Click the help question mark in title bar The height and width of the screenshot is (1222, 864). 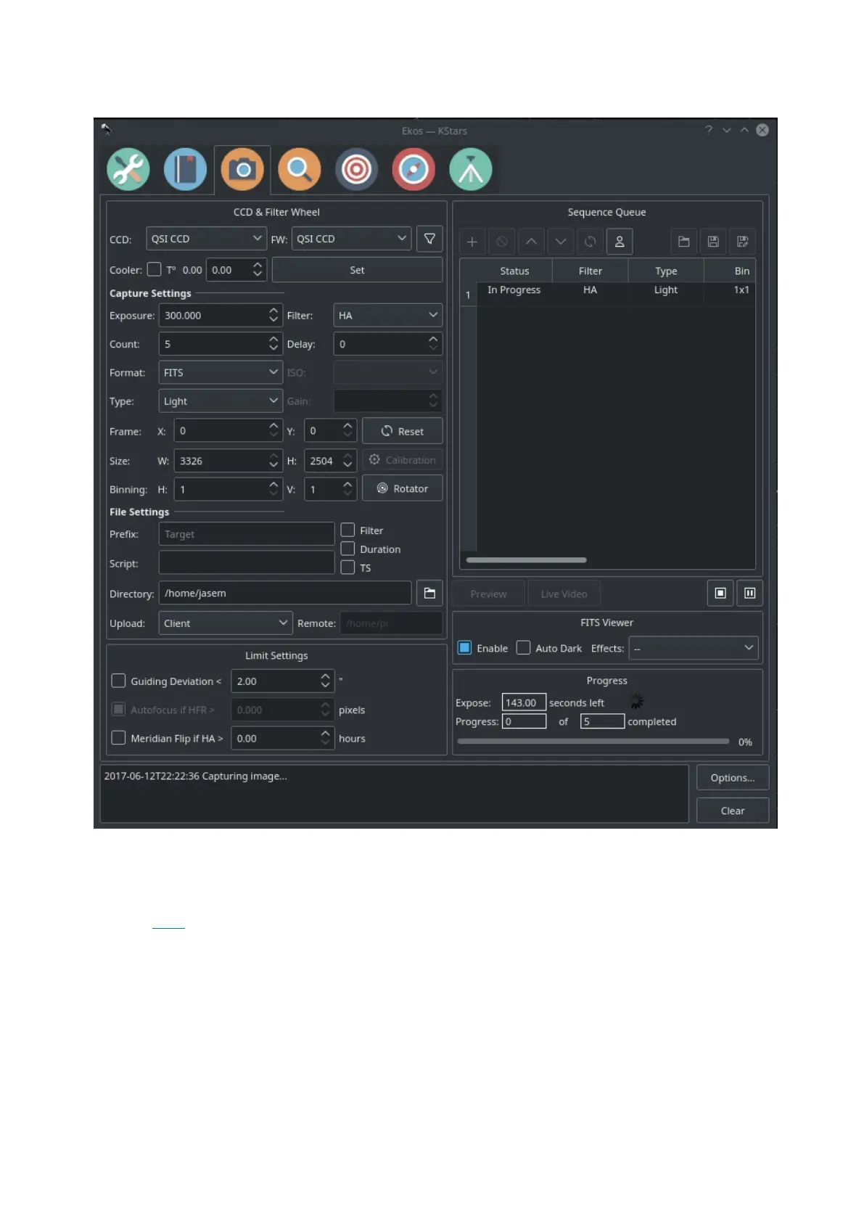tap(709, 130)
